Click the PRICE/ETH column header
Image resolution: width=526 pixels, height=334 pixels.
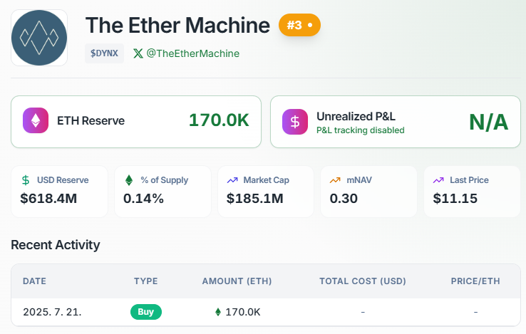click(x=475, y=281)
